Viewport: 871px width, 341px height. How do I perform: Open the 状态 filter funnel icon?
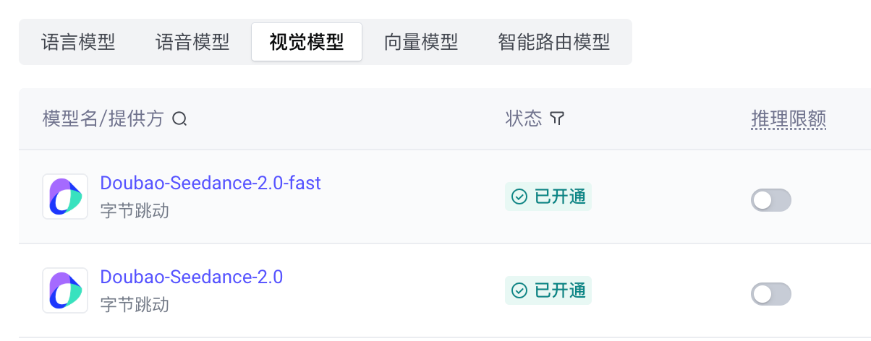pos(556,119)
